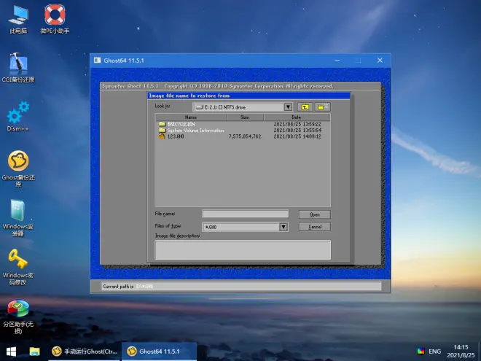Select the 7,575,054,762 file size value
Screen dimensions: 481x361
[245, 136]
